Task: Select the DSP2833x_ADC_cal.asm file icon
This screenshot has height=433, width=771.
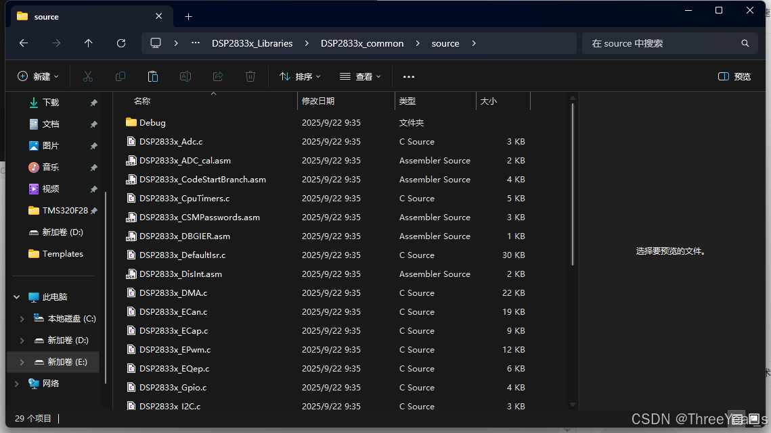Action: 131,161
